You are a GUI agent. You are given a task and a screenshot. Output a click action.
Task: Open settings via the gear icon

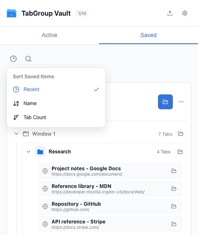(185, 13)
